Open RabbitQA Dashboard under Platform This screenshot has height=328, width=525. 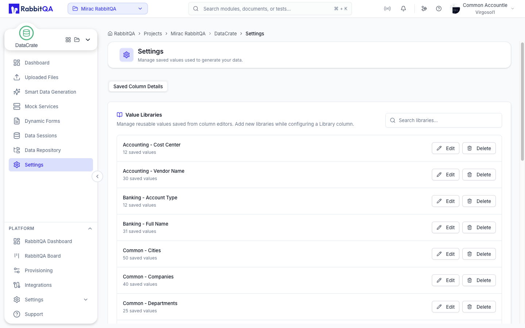pyautogui.click(x=51, y=241)
